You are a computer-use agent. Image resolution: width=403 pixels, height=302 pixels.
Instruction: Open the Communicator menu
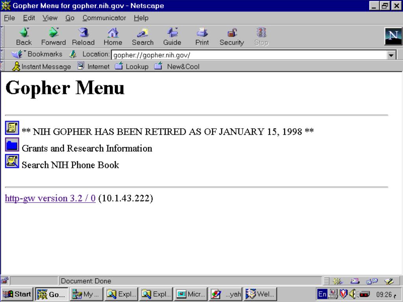(104, 18)
